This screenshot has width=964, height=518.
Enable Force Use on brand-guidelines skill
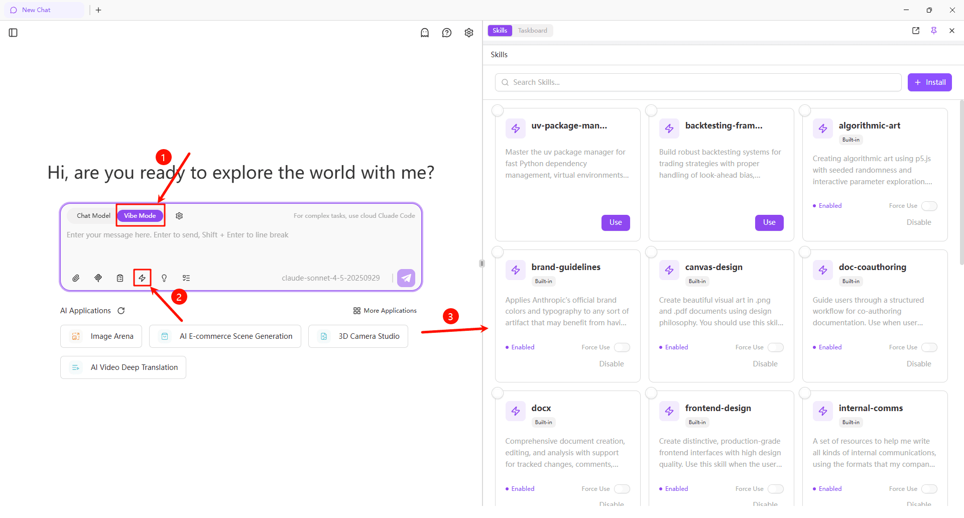622,347
